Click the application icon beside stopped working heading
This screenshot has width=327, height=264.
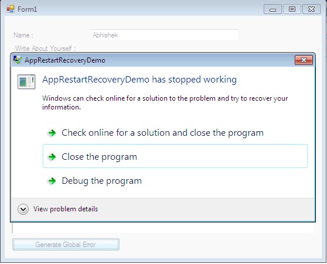(26, 81)
